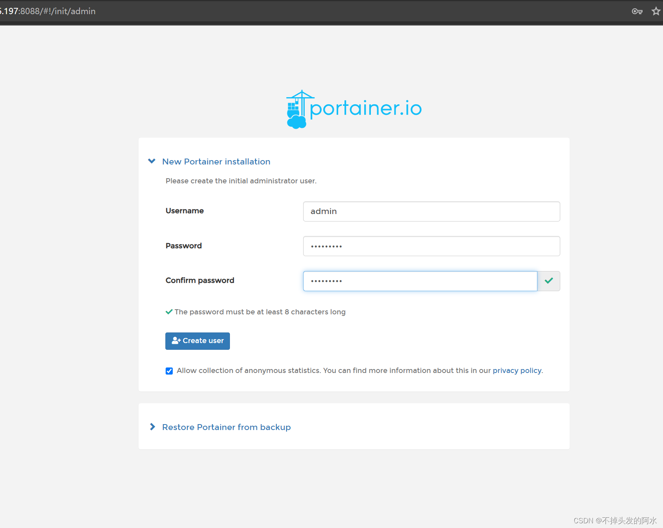Open the Restore Portainer from backup heading

point(226,427)
